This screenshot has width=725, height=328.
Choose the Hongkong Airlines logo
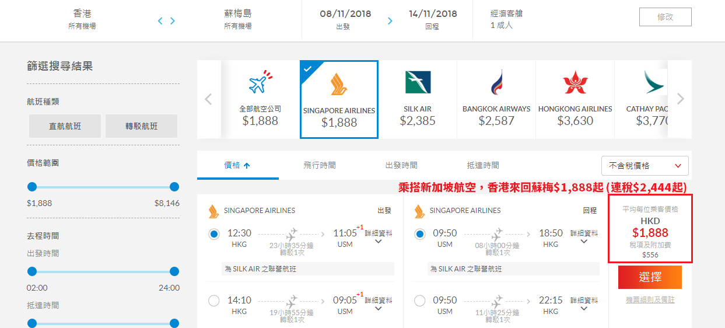pyautogui.click(x=575, y=82)
